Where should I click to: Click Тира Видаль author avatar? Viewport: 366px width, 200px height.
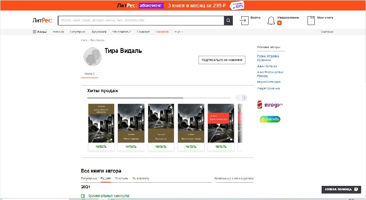(x=93, y=57)
